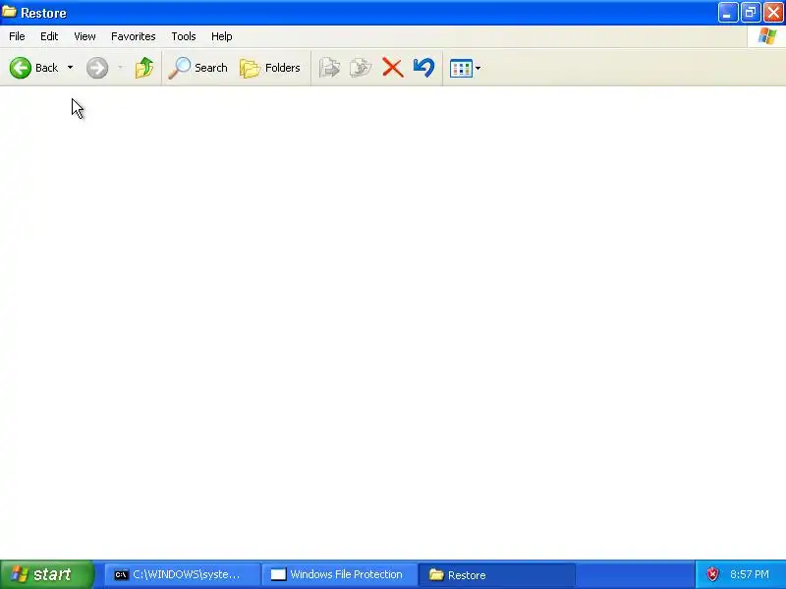This screenshot has width=786, height=589.
Task: Select the Restore taskbar button
Action: tap(497, 575)
